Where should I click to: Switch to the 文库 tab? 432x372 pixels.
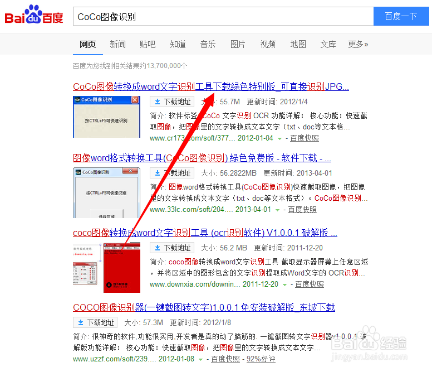(x=328, y=44)
